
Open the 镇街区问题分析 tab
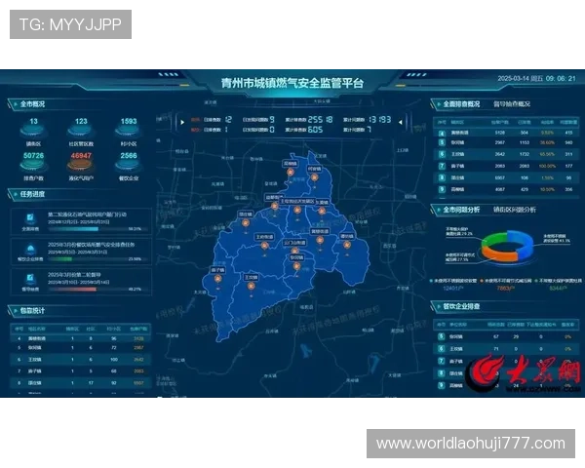click(x=515, y=210)
